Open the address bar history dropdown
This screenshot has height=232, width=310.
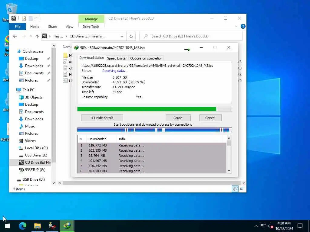122,36
